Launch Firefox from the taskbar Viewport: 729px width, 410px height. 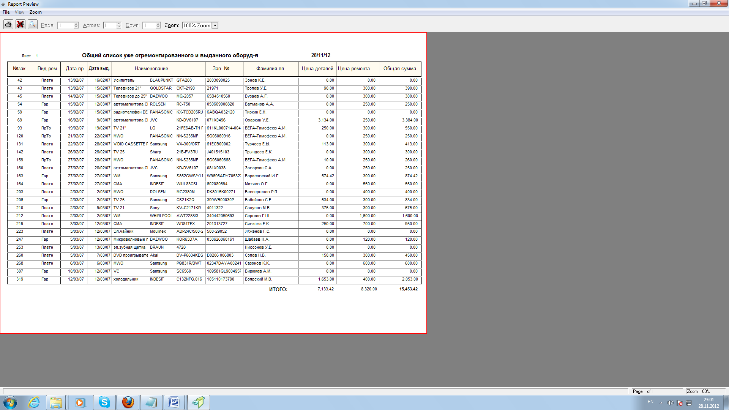[128, 402]
